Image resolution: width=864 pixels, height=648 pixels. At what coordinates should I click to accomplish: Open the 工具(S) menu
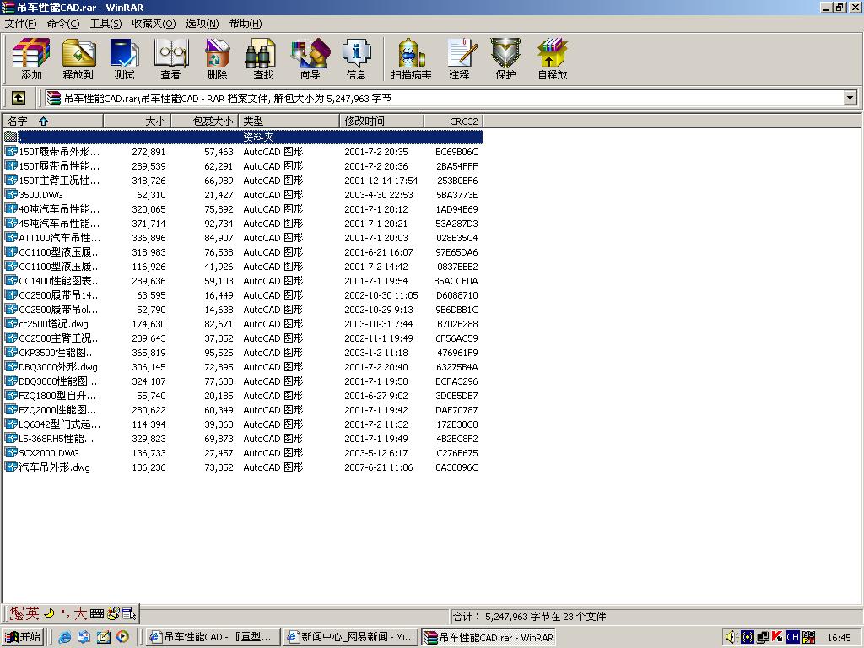(105, 23)
